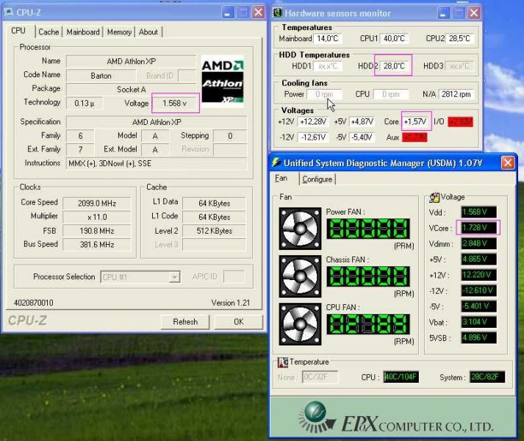The image size is (524, 441).
Task: Switch to the Cache tab in CPU-Z
Action: [x=49, y=32]
